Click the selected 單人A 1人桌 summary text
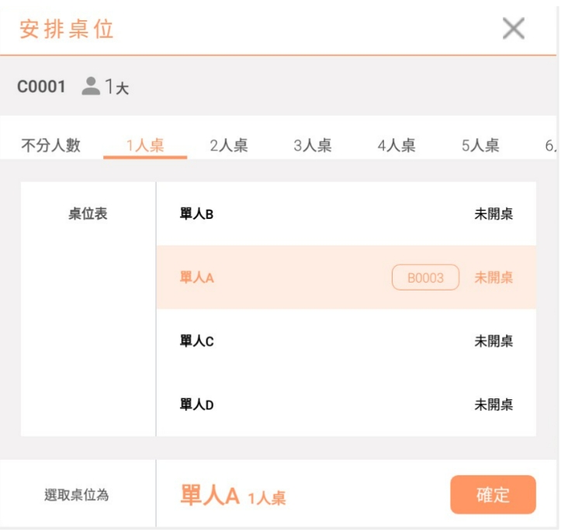Viewport: 561px width, 532px height. point(233,496)
